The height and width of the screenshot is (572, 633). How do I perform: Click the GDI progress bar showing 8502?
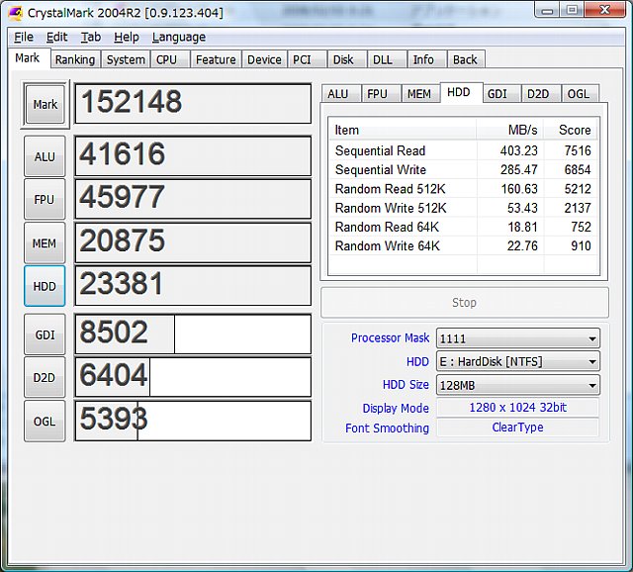pyautogui.click(x=193, y=334)
